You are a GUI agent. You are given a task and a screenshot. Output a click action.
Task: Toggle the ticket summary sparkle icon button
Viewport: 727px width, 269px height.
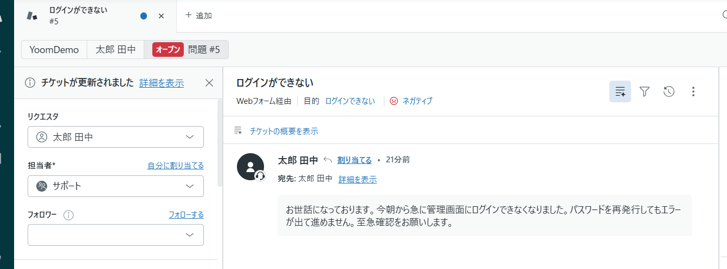pyautogui.click(x=620, y=91)
